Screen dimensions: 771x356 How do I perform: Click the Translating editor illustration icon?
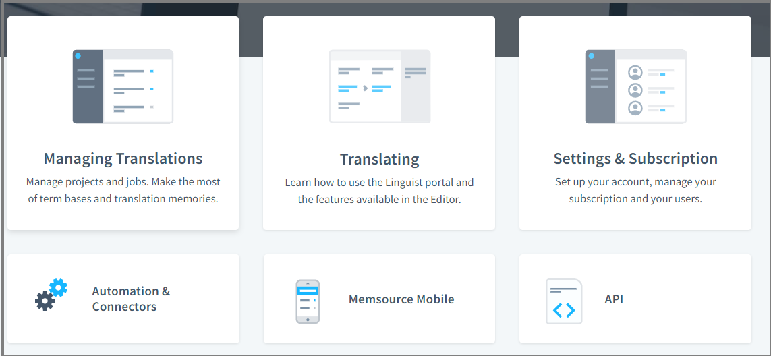tap(379, 86)
